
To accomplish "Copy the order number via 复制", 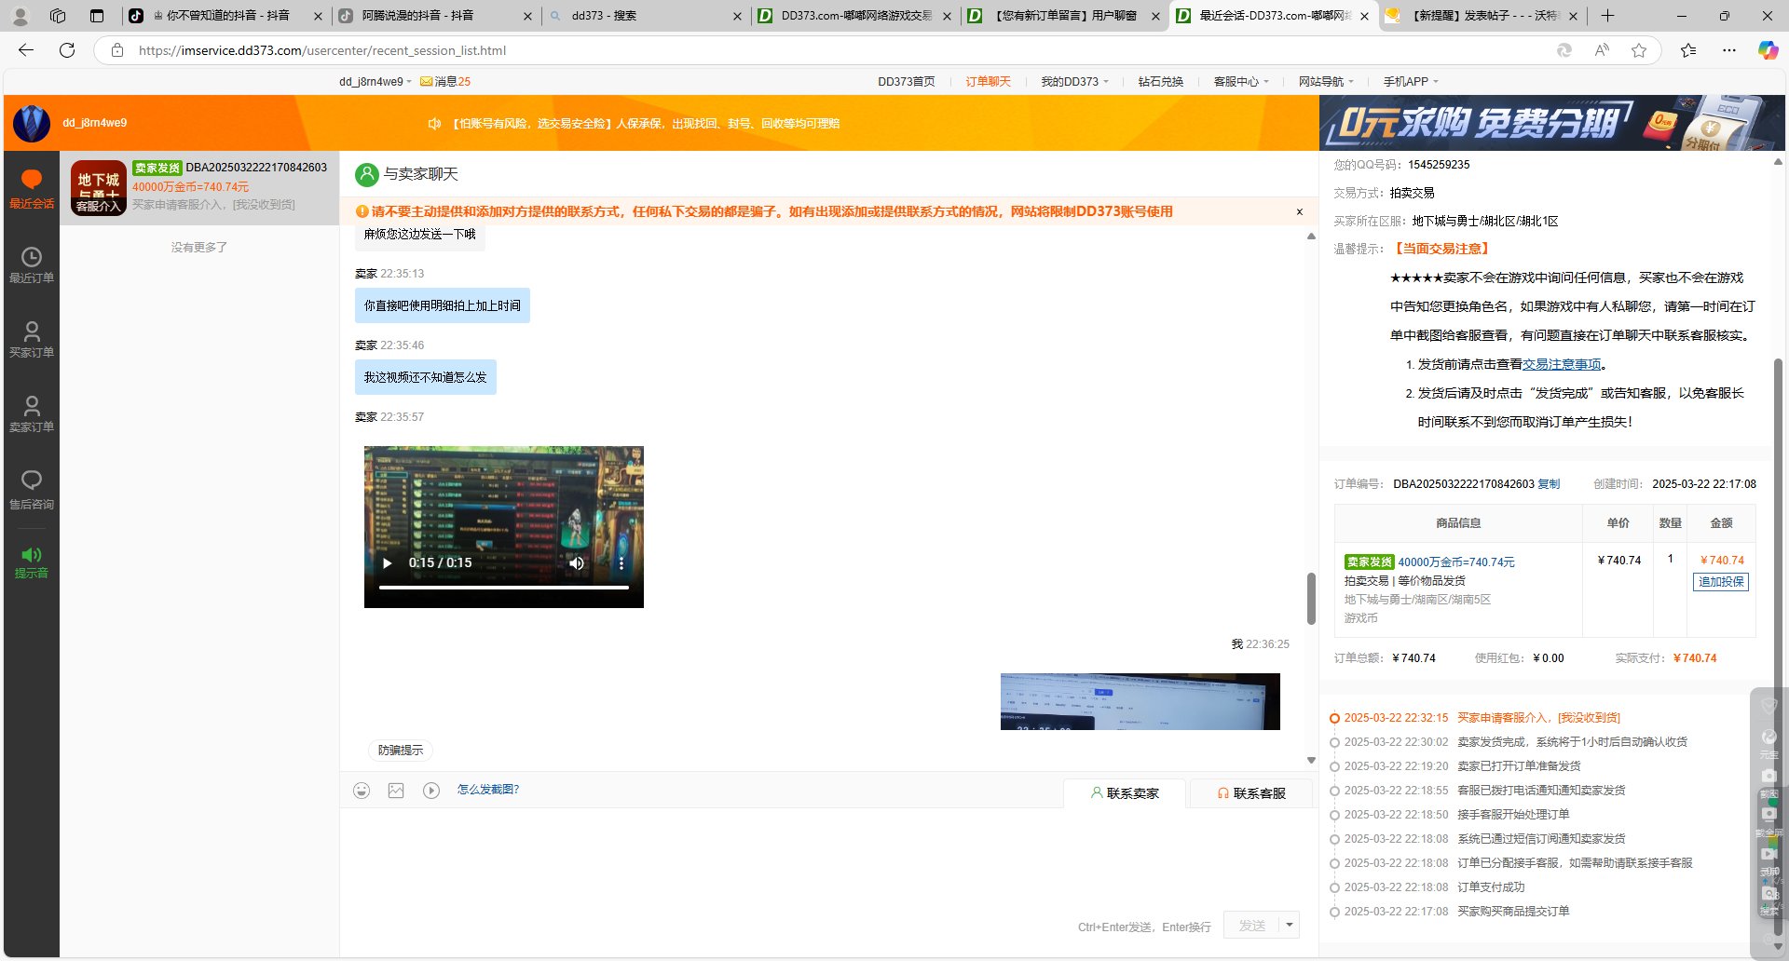I will click(1549, 484).
